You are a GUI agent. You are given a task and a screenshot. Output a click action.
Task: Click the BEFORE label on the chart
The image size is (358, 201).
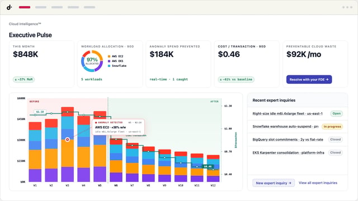coord(34,102)
